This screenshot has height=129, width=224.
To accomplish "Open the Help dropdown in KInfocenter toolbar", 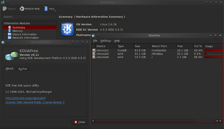I will coord(50,9).
